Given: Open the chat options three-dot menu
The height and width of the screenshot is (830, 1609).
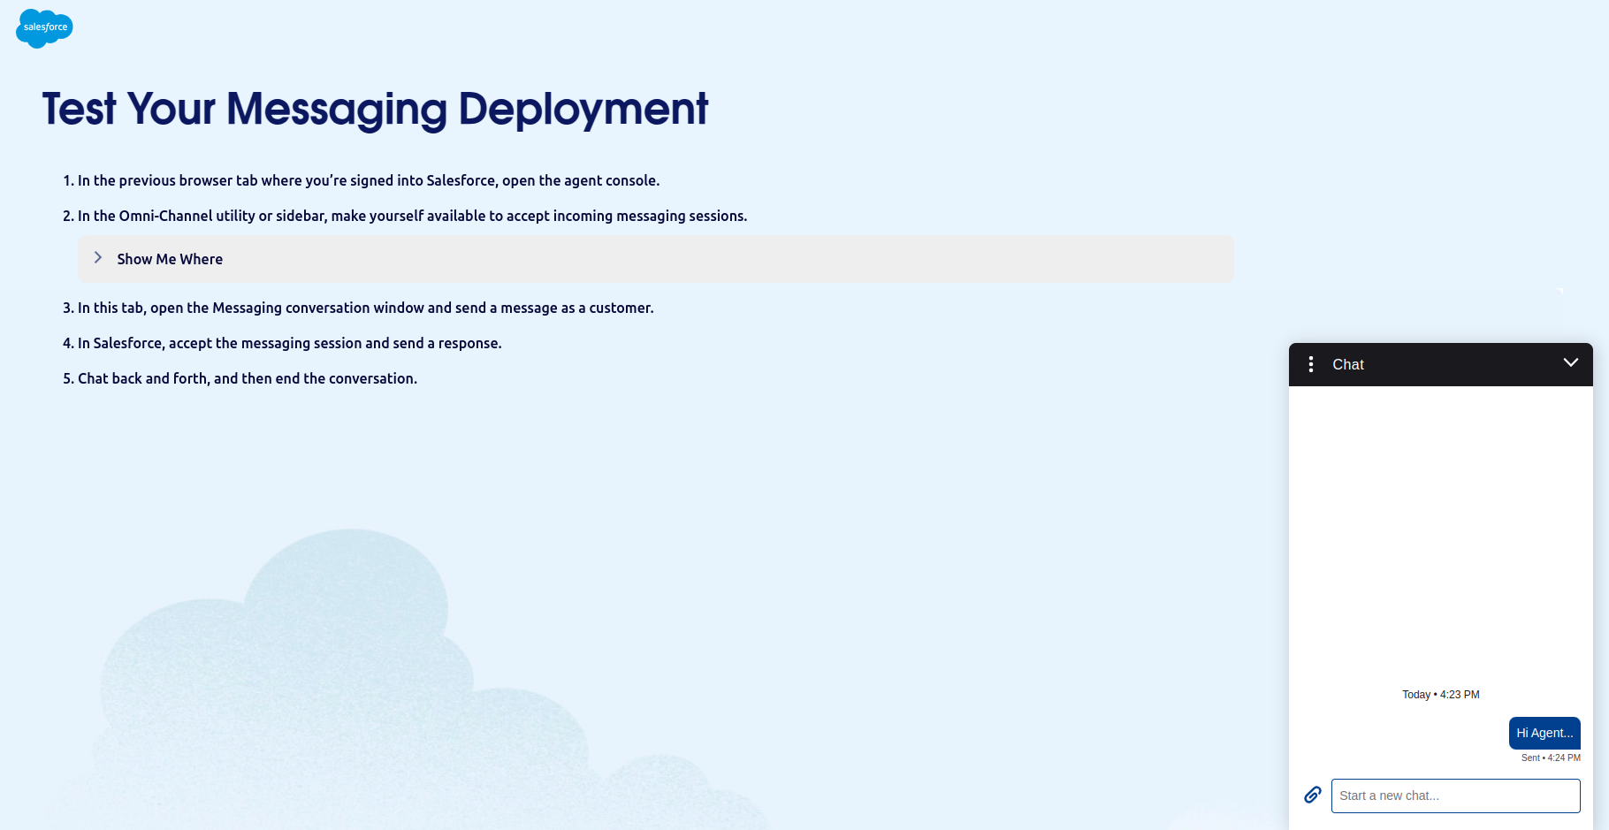Looking at the screenshot, I should [x=1311, y=364].
